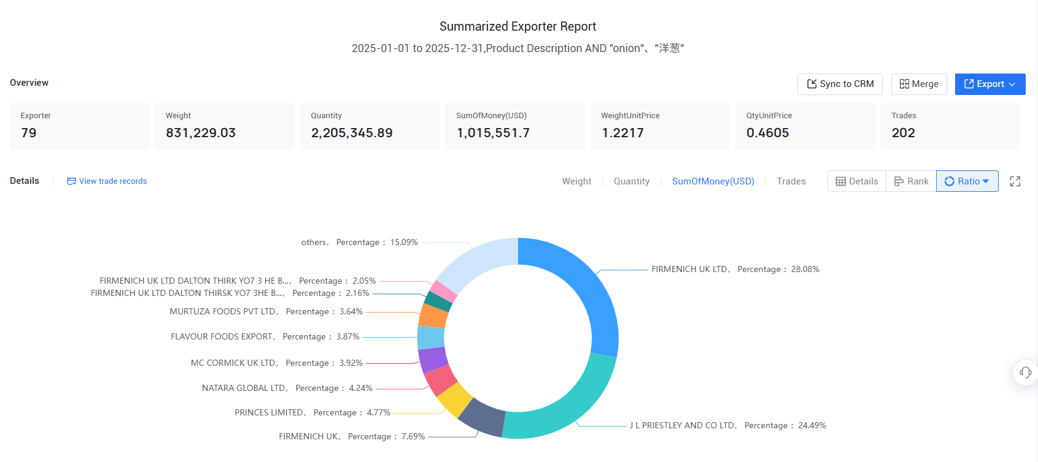Select the Trades metric tab
Screen dimensions: 1038x462
791,181
